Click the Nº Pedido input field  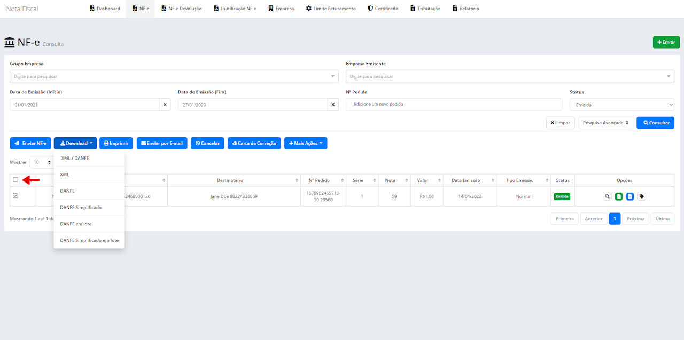click(454, 104)
